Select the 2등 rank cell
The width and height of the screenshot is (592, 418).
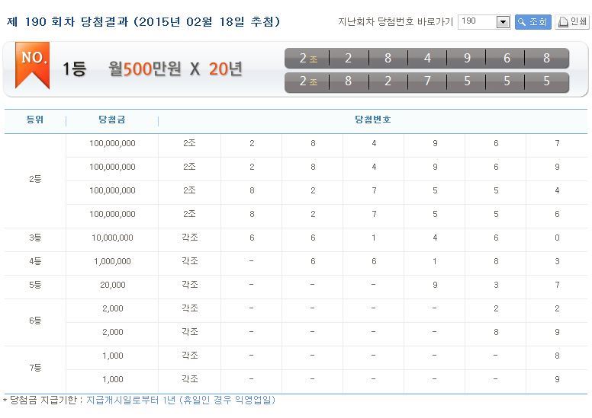[35, 179]
